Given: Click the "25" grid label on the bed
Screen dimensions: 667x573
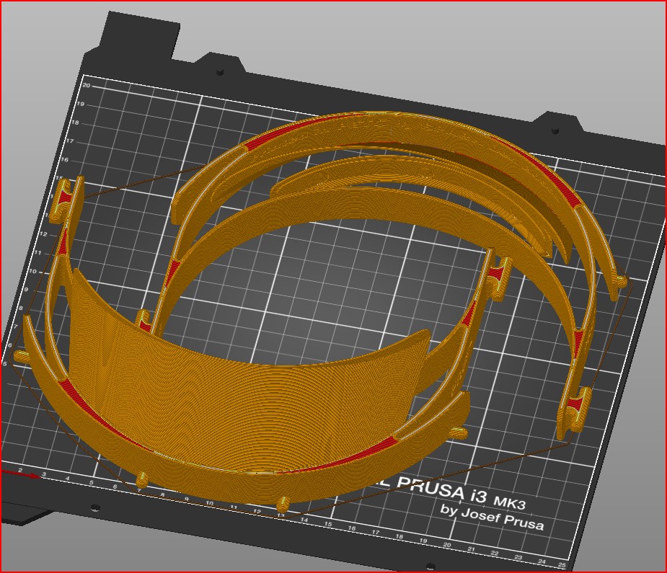Looking at the screenshot, I should 562,565.
